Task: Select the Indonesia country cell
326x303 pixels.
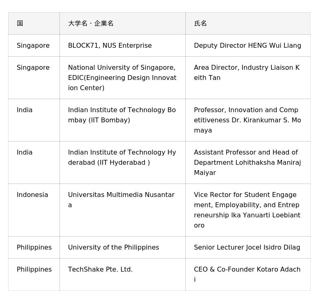Action: [32, 195]
